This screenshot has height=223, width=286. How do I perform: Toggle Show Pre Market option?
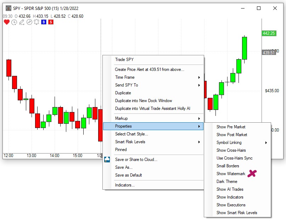(231, 127)
